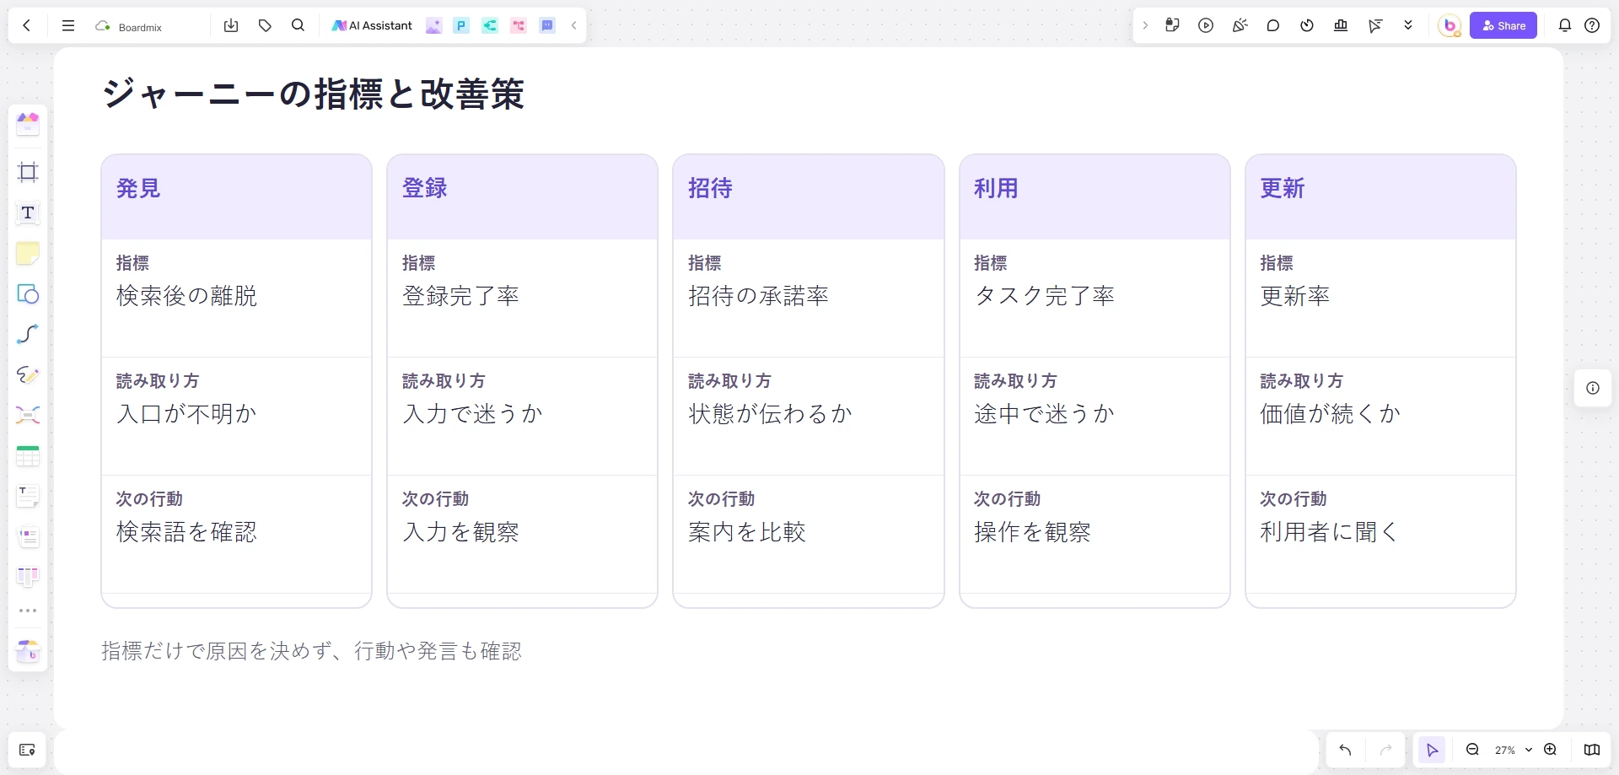Open notifications bell
The image size is (1619, 775).
1565,25
